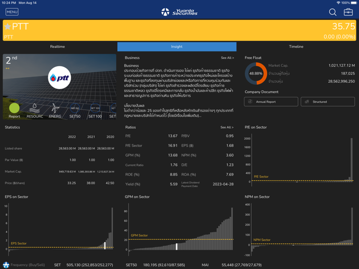The width and height of the screenshot is (359, 269).
Task: Click the Free Float donut chart
Action: click(x=256, y=73)
